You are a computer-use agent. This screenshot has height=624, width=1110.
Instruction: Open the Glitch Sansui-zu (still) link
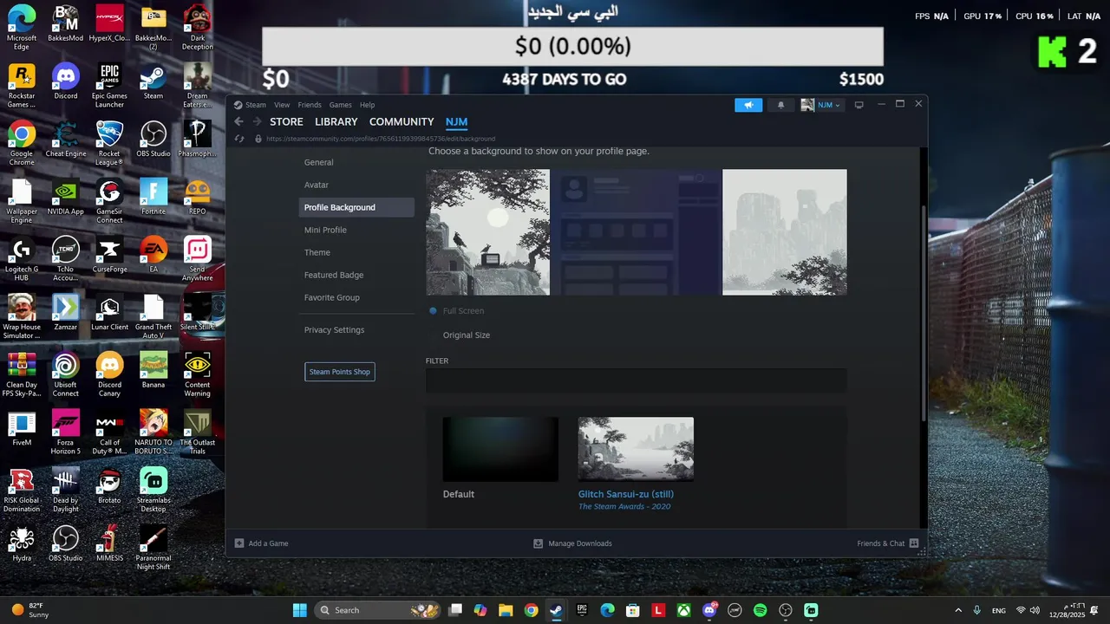point(626,494)
